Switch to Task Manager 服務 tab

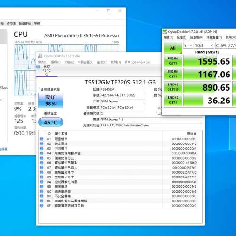point(37,24)
